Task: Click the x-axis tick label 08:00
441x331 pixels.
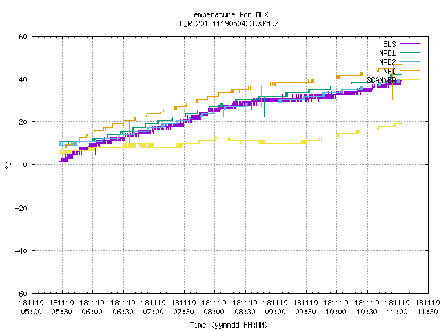Action: (x=214, y=312)
